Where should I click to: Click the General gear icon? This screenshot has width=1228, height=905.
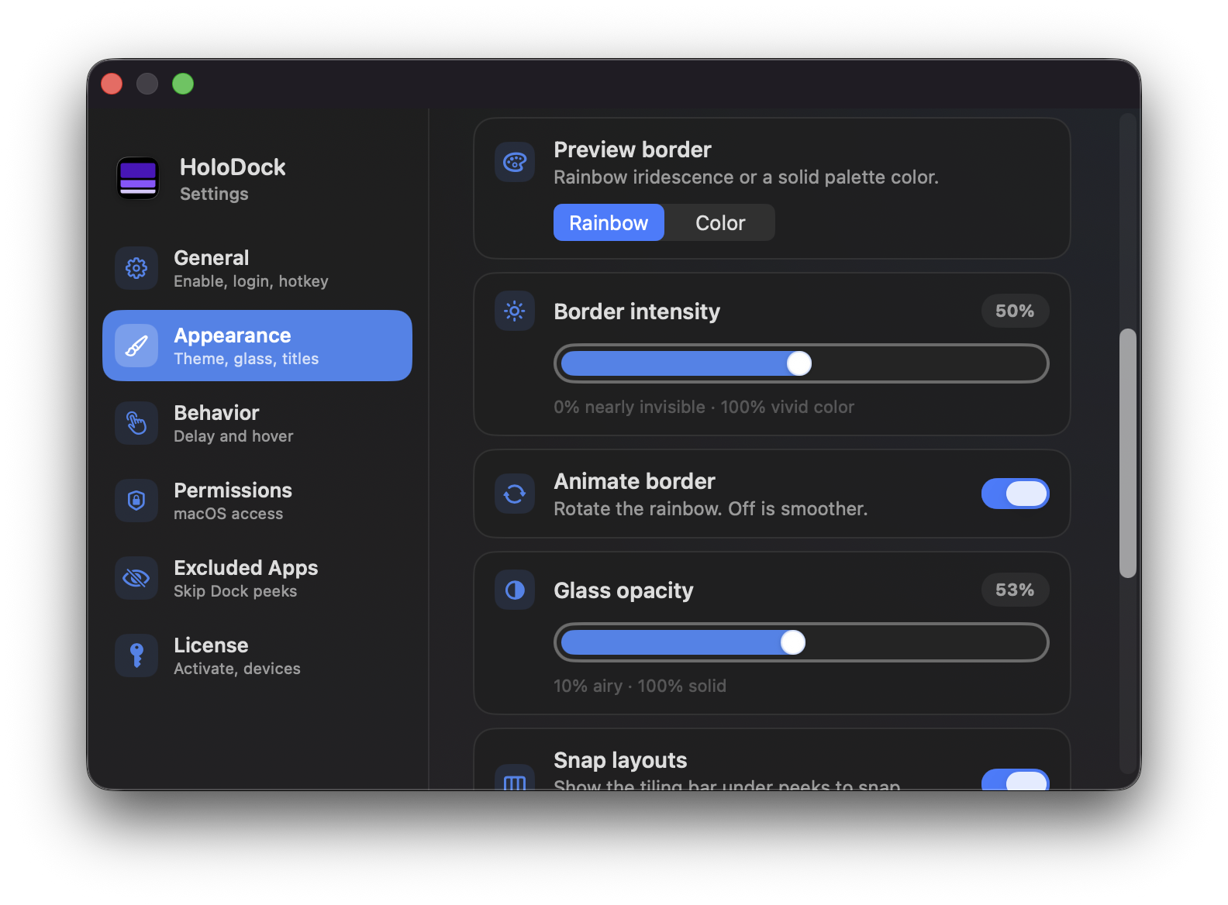(136, 268)
